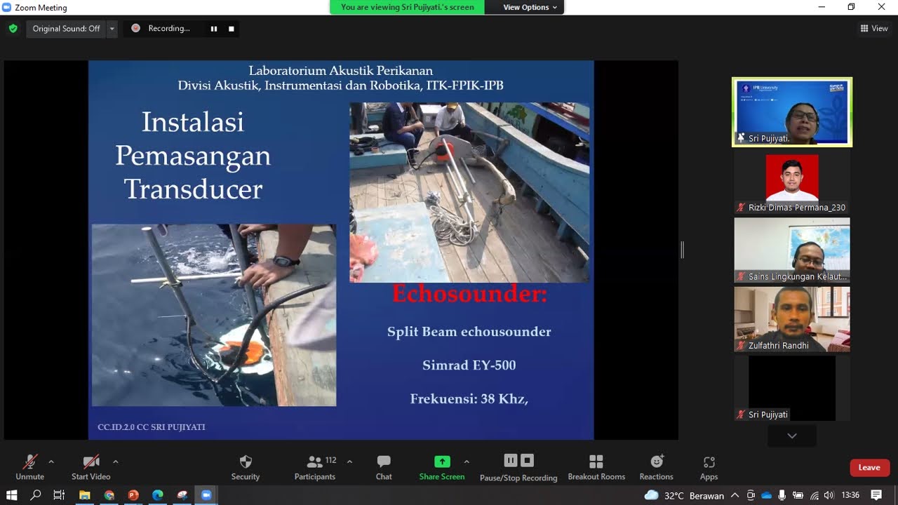898x505 pixels.
Task: Select Sains Lingkungan Kelaut participant thumbnail
Action: click(x=792, y=250)
